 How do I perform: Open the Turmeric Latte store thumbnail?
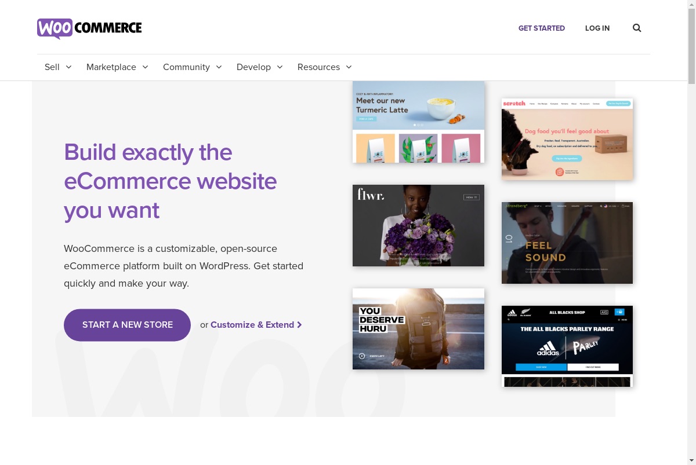(418, 122)
